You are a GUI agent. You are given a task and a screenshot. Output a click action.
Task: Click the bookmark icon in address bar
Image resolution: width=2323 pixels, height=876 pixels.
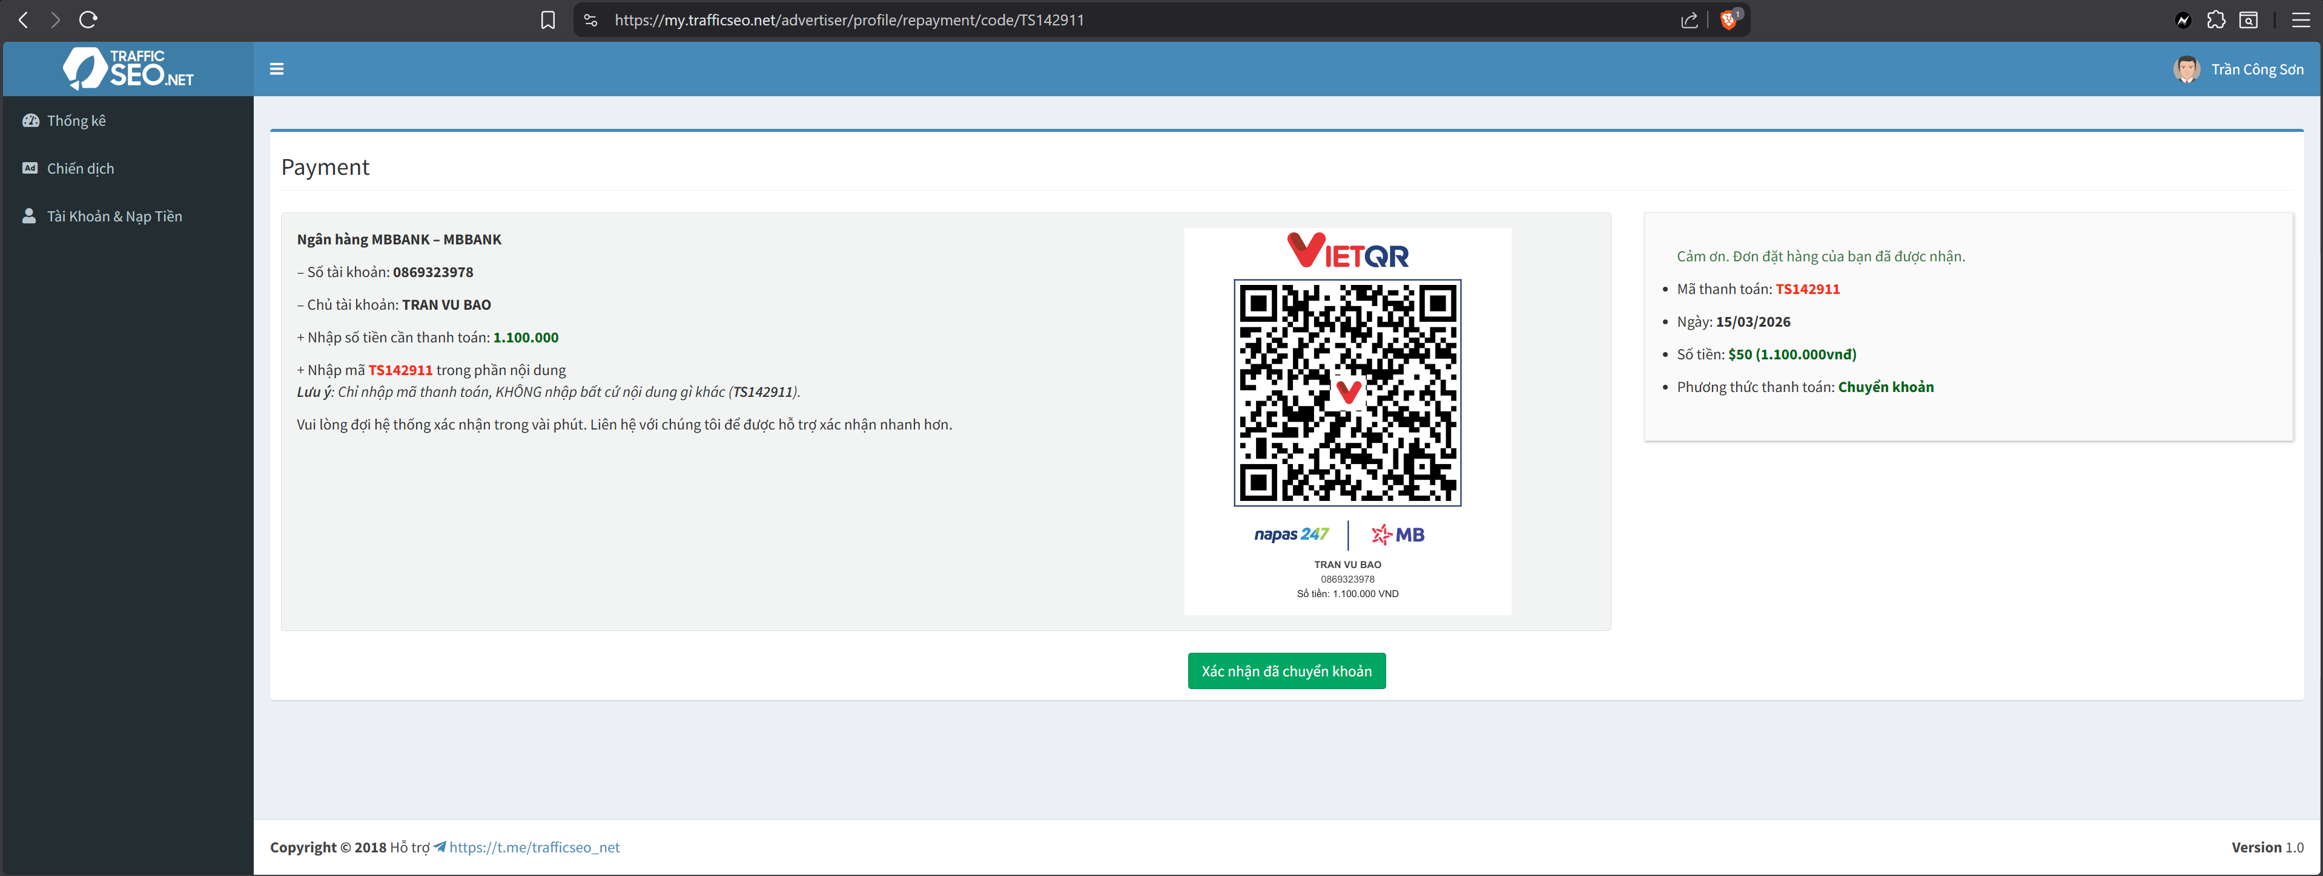[x=547, y=20]
